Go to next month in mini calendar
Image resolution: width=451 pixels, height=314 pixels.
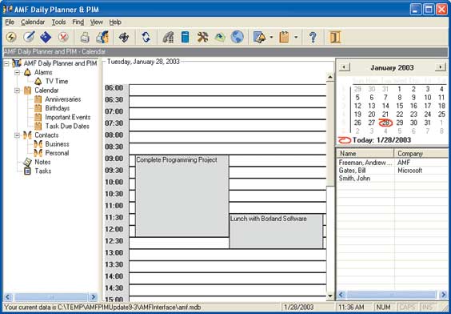click(x=441, y=67)
